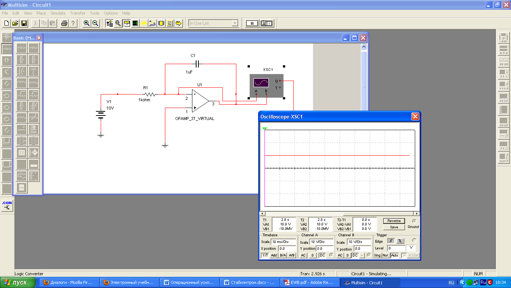Image resolution: width=511 pixels, height=288 pixels.
Task: Click the Reverse button on oscilloscope
Action: (394, 221)
